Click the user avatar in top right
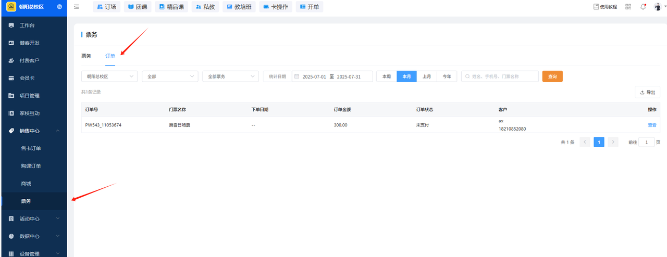The width and height of the screenshot is (667, 257). click(658, 7)
